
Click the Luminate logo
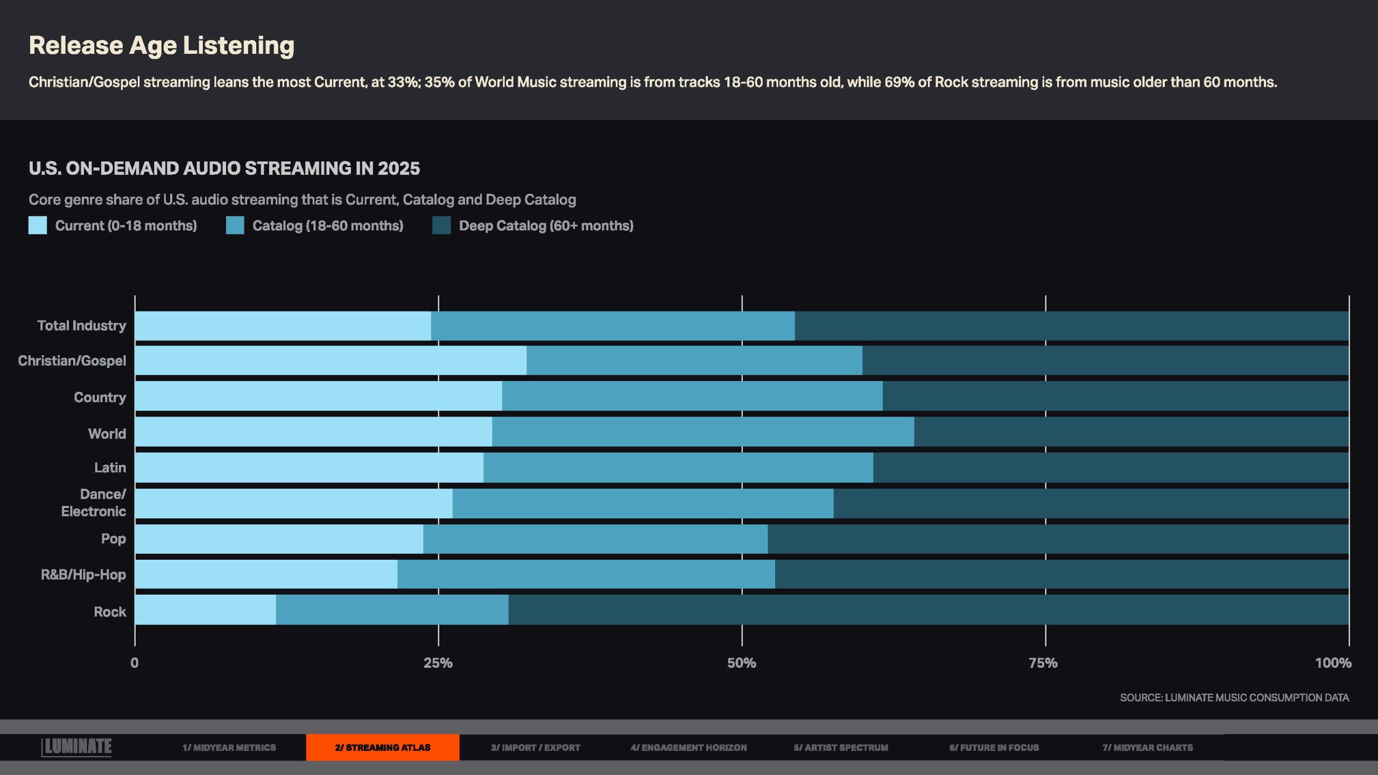coord(76,746)
